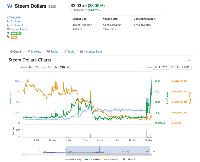Switch to the Social tab
This screenshot has height=162, width=200.
coord(53,52)
